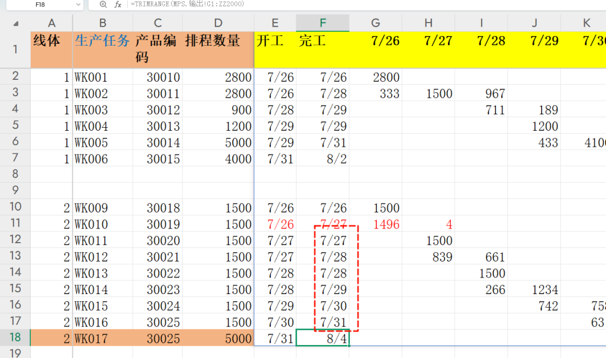Viewport: 606px width, 358px height.
Task: Select column D header
Action: [218, 23]
